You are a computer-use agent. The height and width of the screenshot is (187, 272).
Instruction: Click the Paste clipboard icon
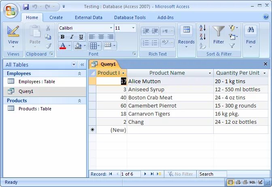[x=35, y=31]
